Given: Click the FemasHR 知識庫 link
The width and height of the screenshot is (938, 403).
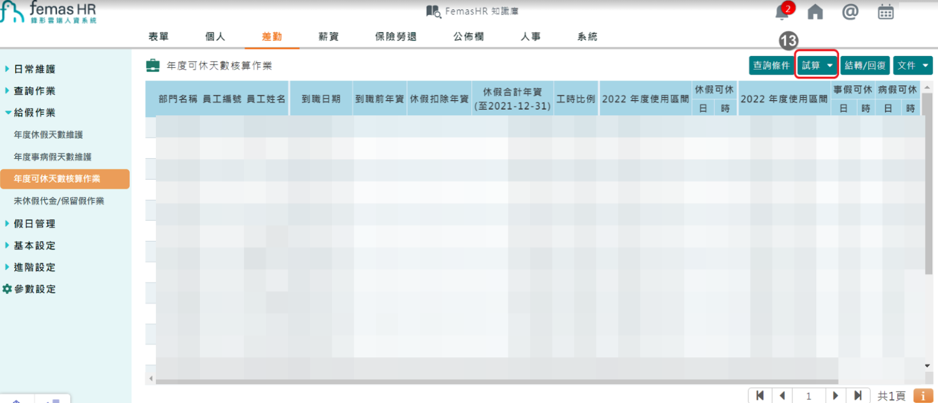Looking at the screenshot, I should [482, 11].
